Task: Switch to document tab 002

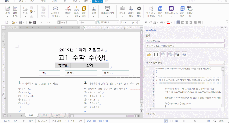Action: (45, 115)
